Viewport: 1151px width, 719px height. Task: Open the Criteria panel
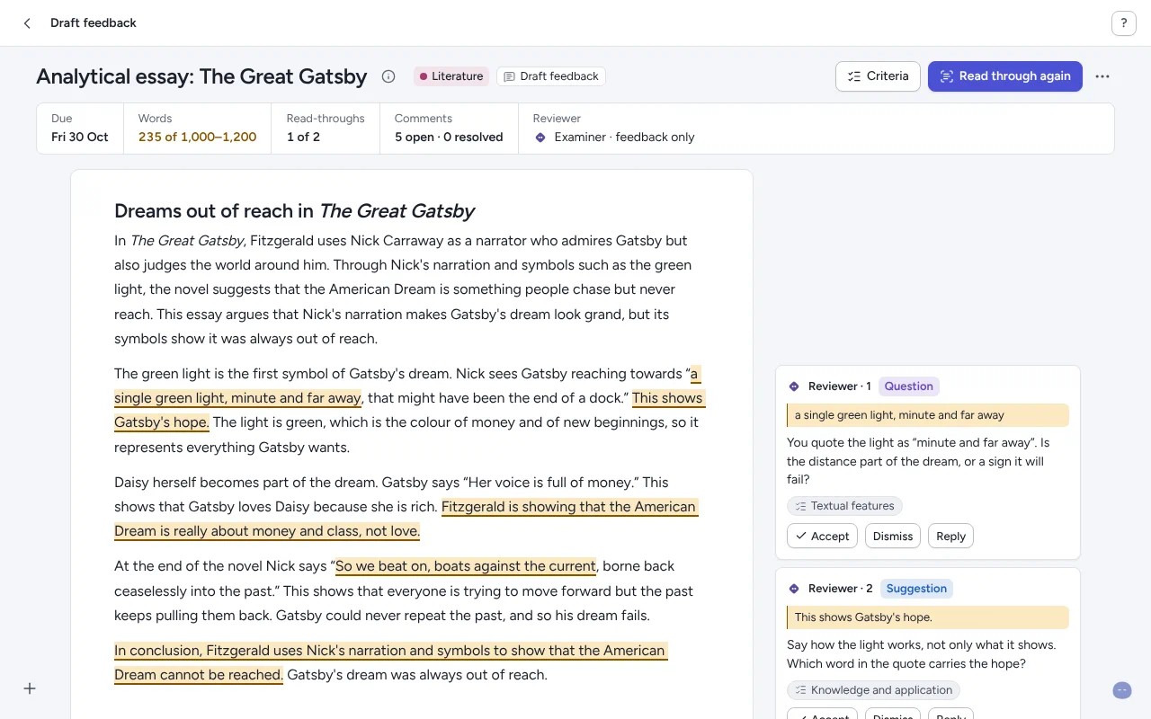coord(878,76)
